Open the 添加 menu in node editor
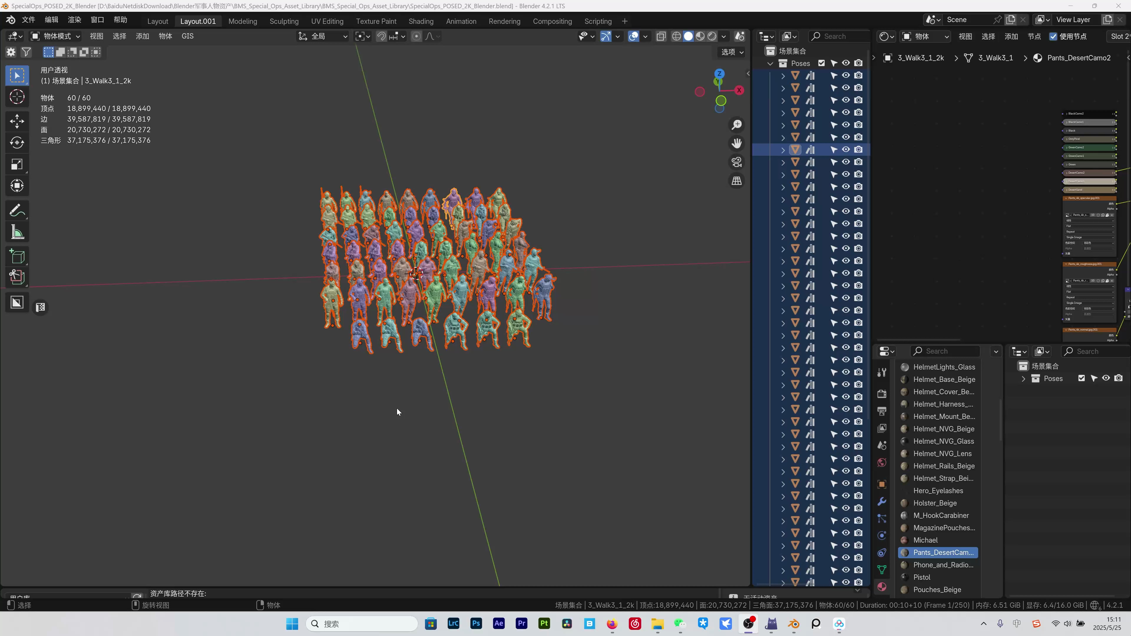 pos(1011,37)
